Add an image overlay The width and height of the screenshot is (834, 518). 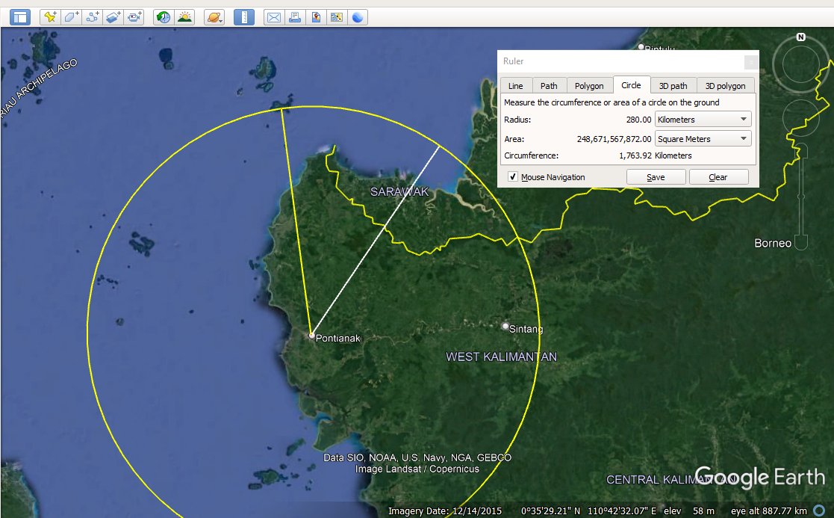(x=112, y=17)
